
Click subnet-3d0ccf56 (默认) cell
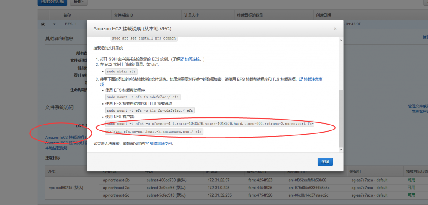(166, 187)
